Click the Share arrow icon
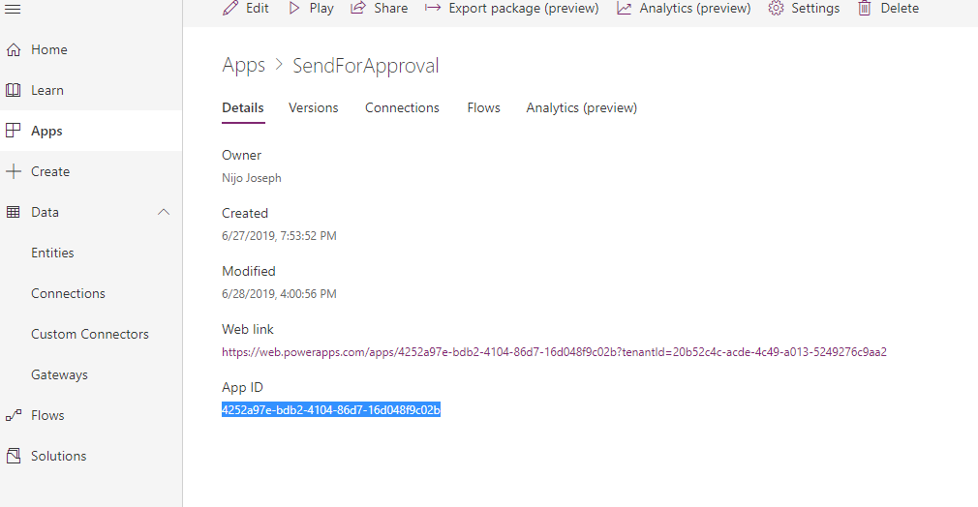 tap(358, 9)
